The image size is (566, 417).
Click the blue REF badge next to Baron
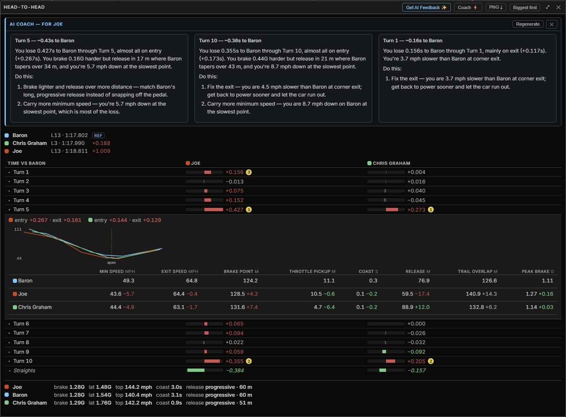coord(98,135)
